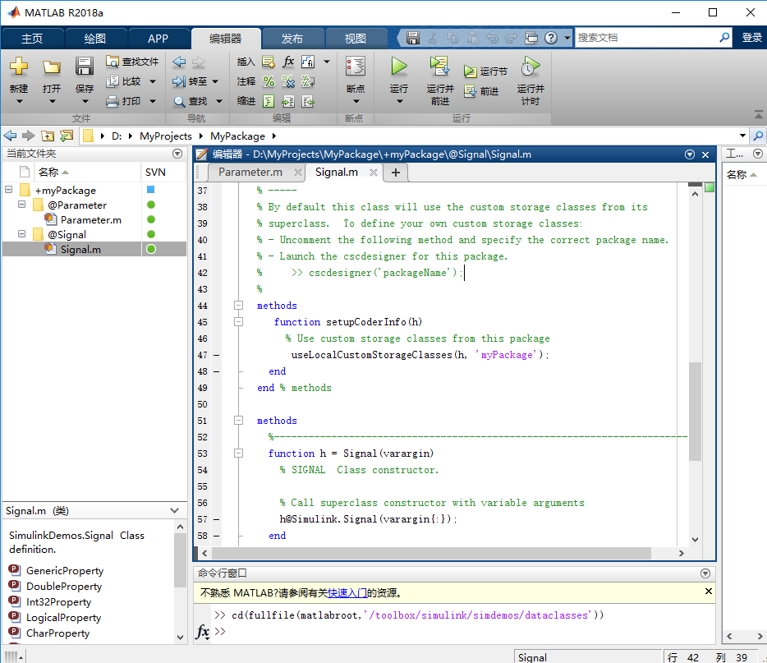Toggle breakpoint at line 57
This screenshot has height=663, width=767.
tap(216, 519)
